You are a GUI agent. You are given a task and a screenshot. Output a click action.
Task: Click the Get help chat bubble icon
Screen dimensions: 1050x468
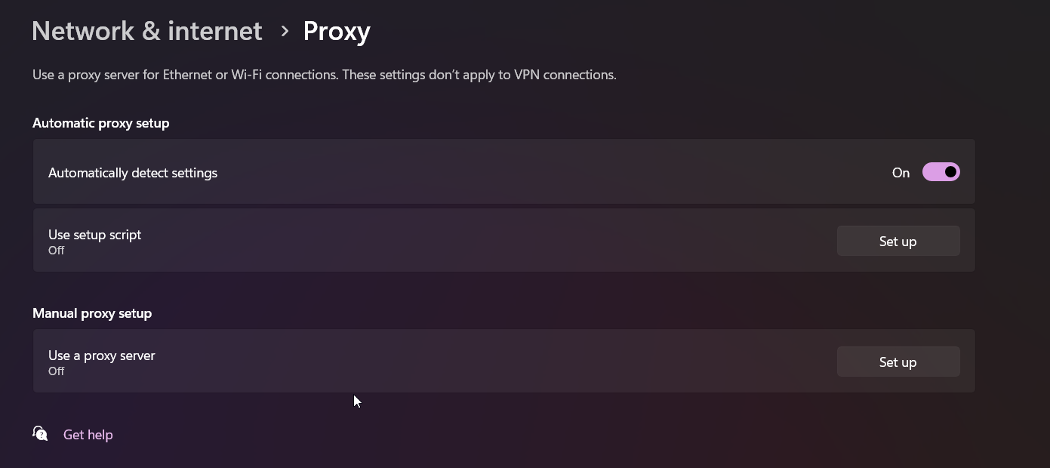coord(41,434)
